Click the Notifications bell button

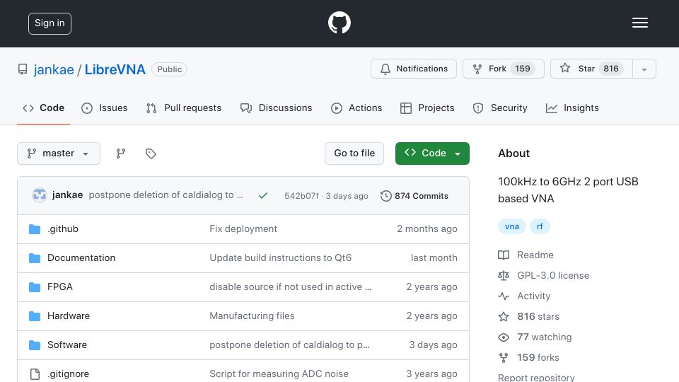click(414, 69)
